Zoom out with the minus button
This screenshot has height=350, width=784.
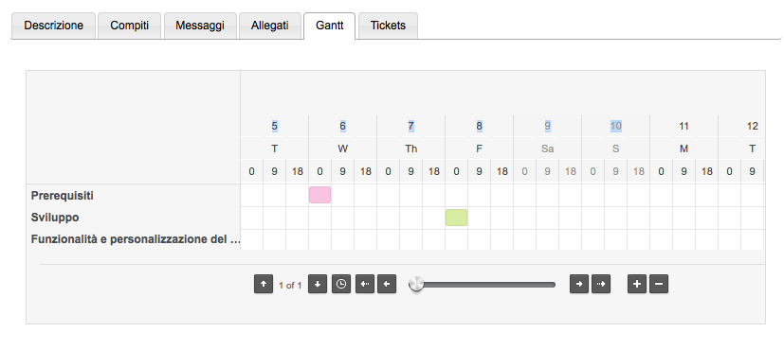pos(659,284)
